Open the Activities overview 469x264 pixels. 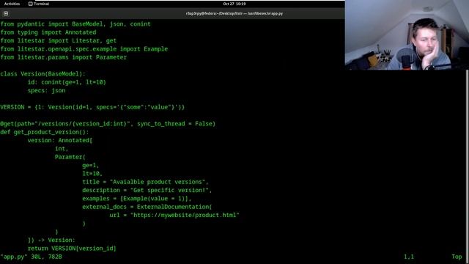click(x=12, y=4)
